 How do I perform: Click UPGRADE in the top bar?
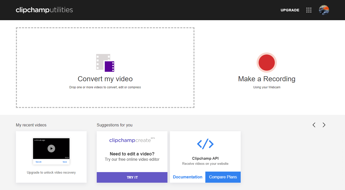[290, 10]
